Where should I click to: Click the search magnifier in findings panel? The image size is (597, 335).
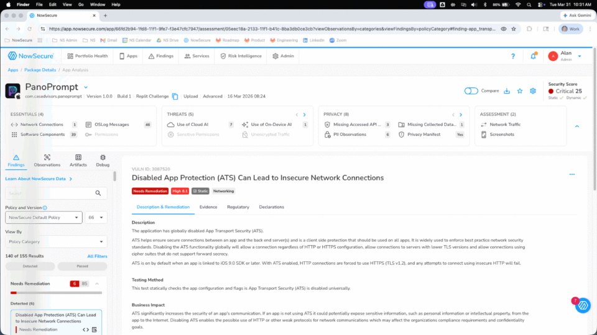[98, 194]
